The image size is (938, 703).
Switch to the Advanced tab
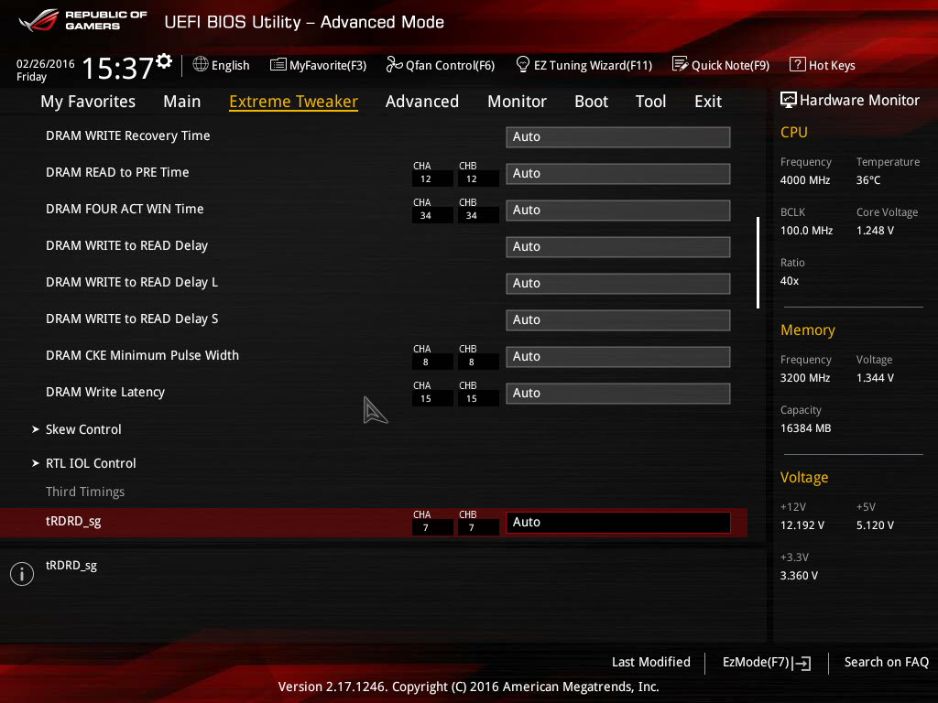tap(421, 102)
